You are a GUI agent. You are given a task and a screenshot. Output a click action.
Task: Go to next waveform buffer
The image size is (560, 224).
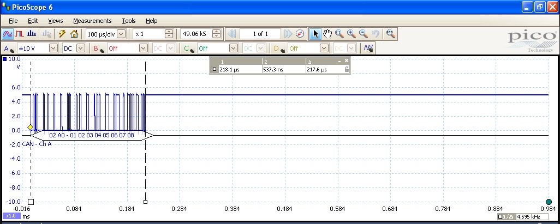[x=288, y=34]
